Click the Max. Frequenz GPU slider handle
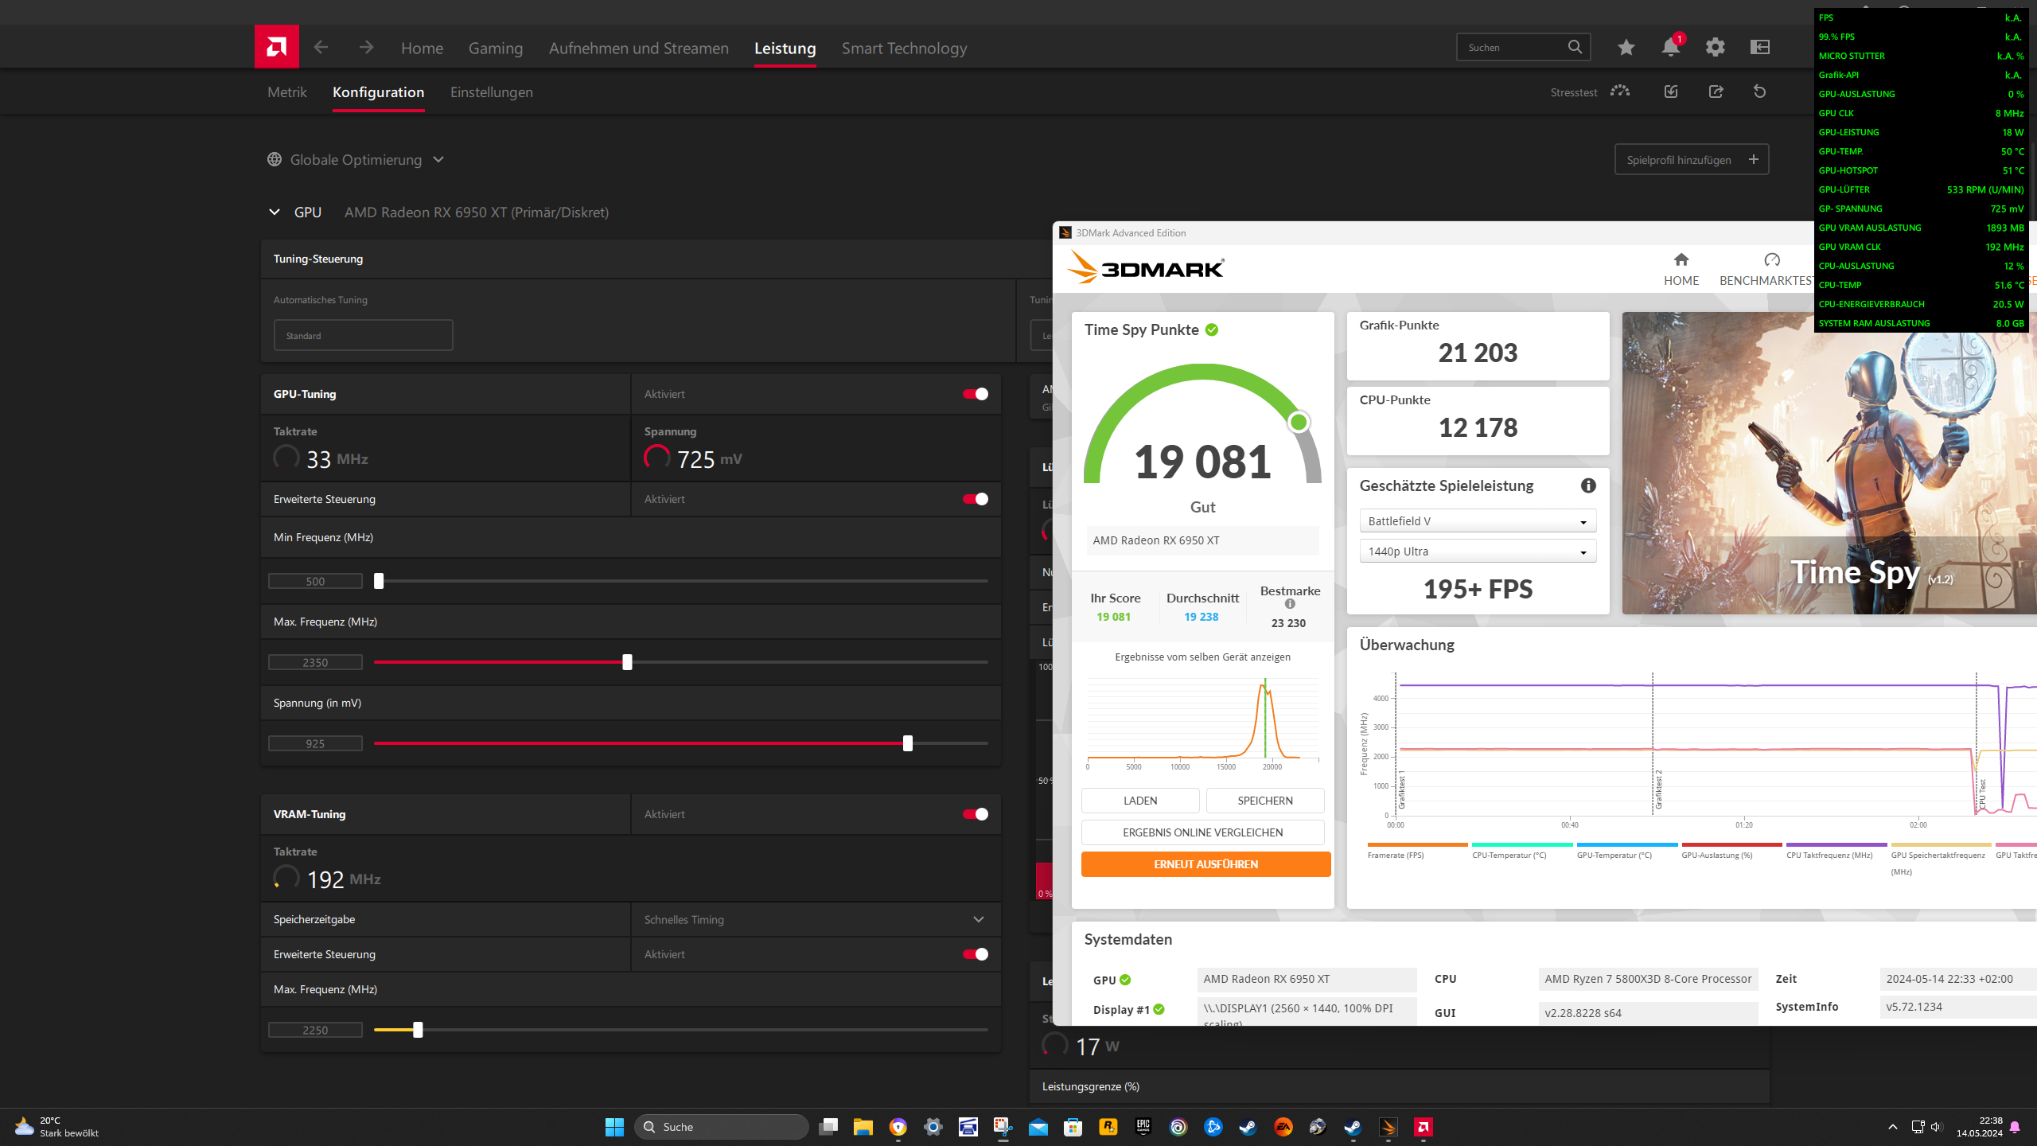 (627, 662)
